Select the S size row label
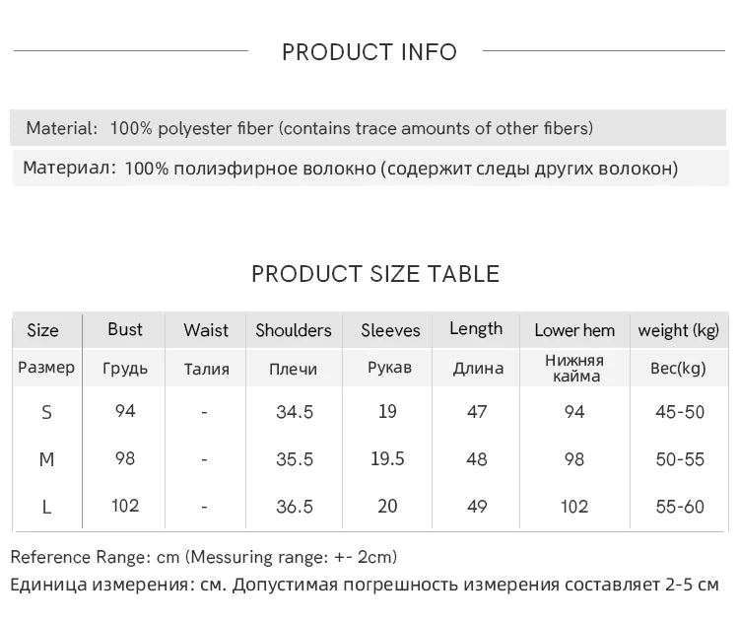Viewport: 739px width, 621px height. 46,412
